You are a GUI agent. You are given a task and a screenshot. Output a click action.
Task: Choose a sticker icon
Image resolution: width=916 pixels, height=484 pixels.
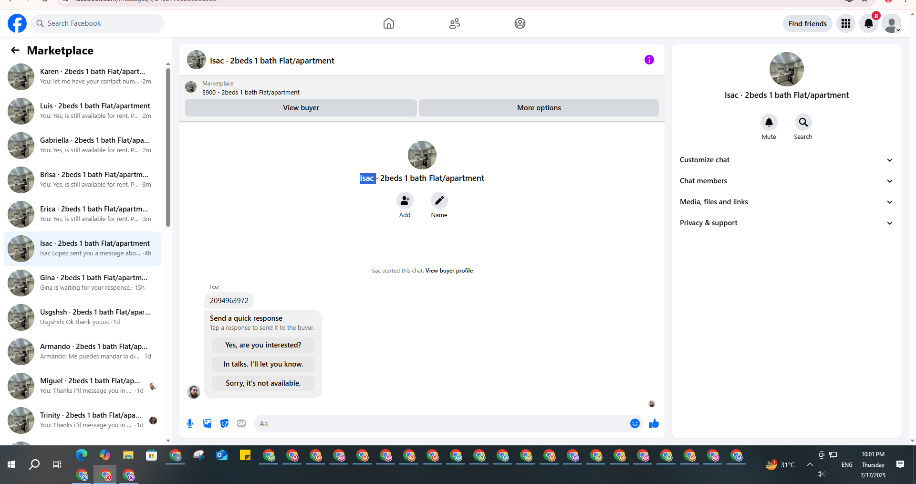(x=224, y=423)
